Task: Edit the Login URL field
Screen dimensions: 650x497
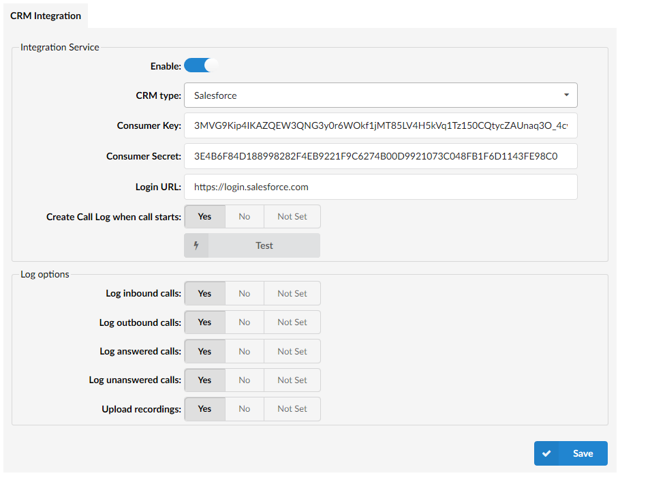Action: [380, 187]
